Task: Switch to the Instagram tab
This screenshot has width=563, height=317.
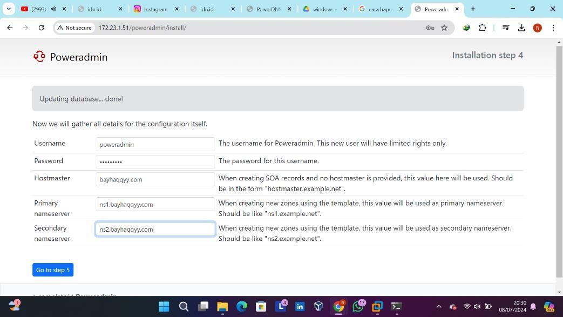Action: [155, 9]
